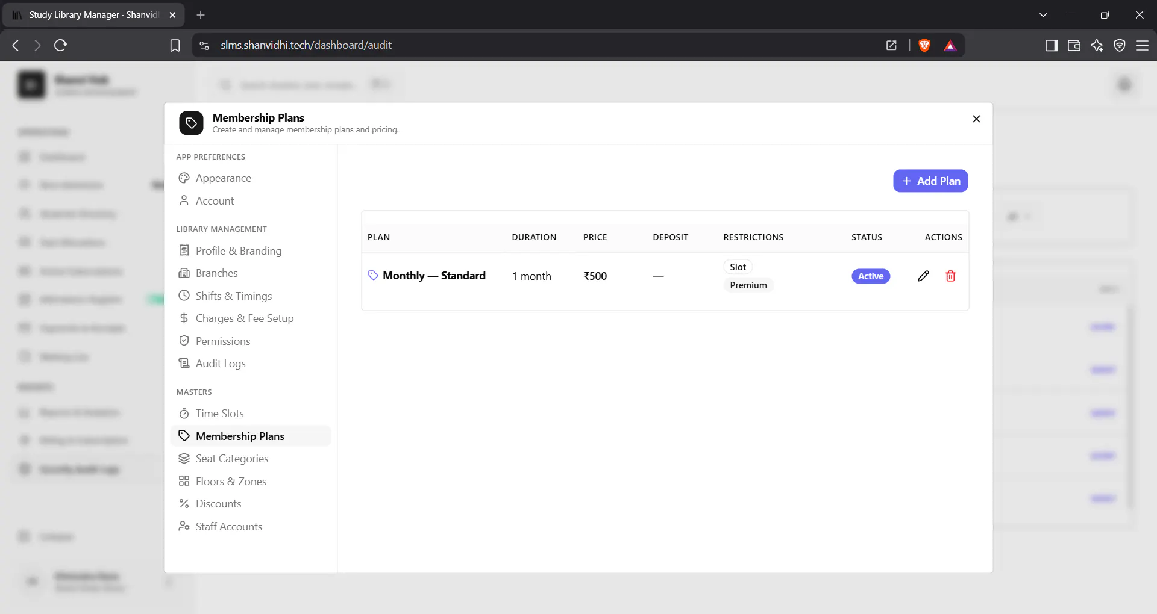Bookmark this page in the browser
This screenshot has height=614, width=1157.
click(x=175, y=45)
